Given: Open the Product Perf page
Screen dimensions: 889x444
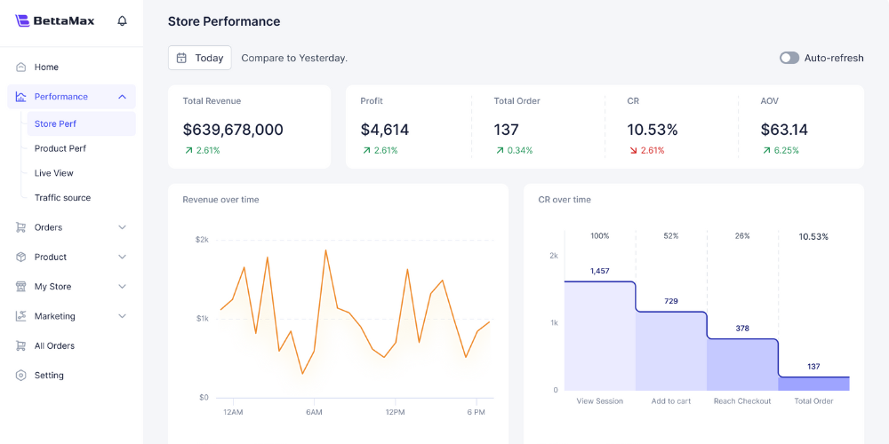Looking at the screenshot, I should [x=60, y=148].
